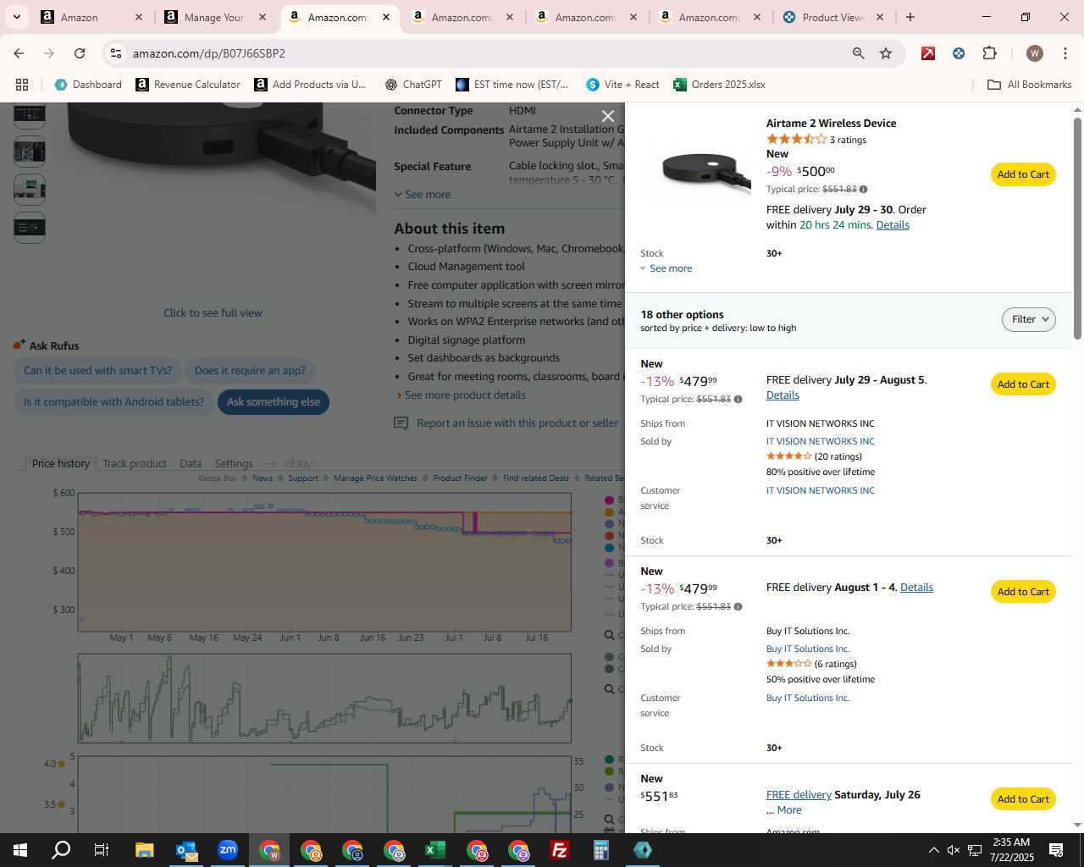Viewport: 1084px width, 867px height.
Task: Open Revenue Calculator bookmark
Action: pyautogui.click(x=188, y=85)
